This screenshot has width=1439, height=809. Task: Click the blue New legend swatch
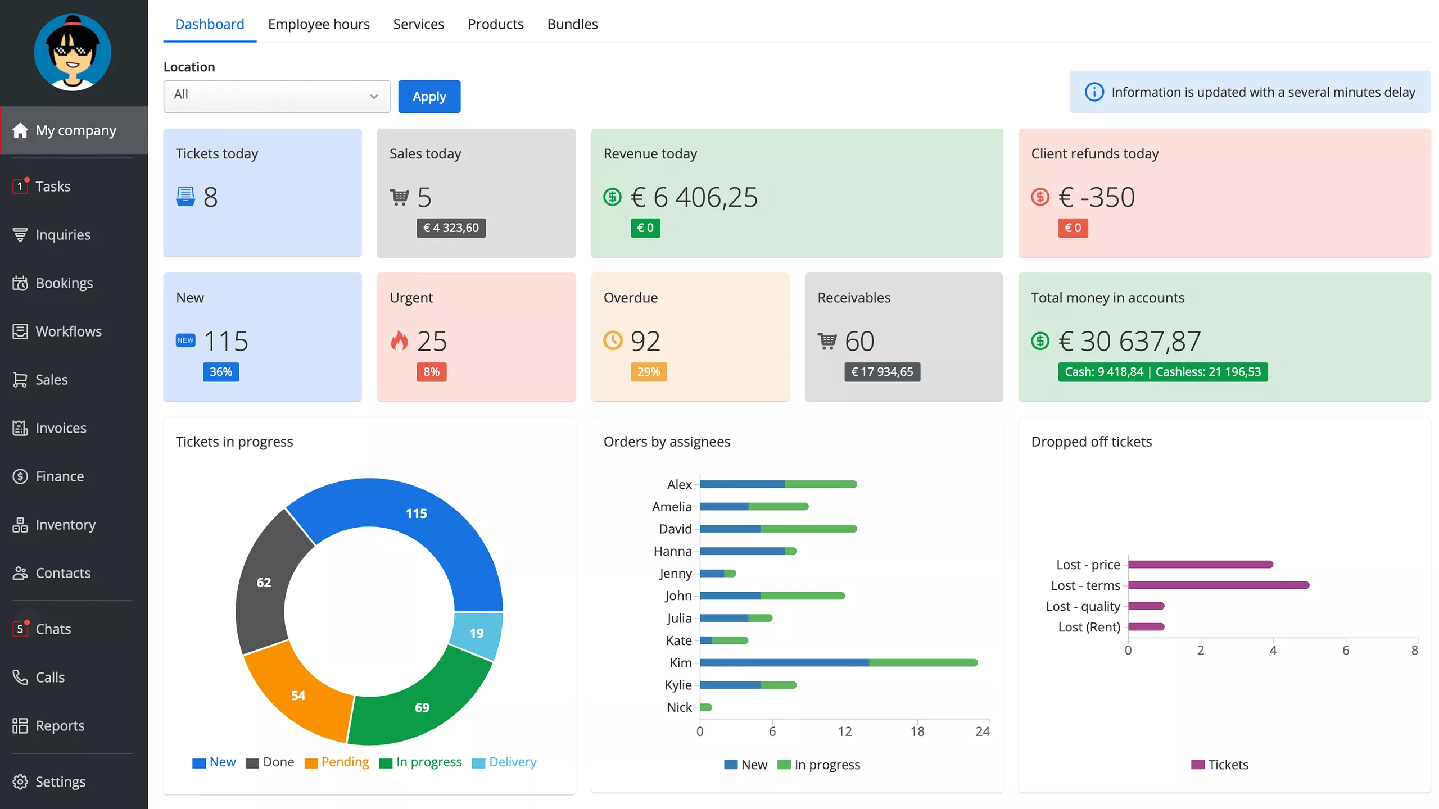(199, 763)
